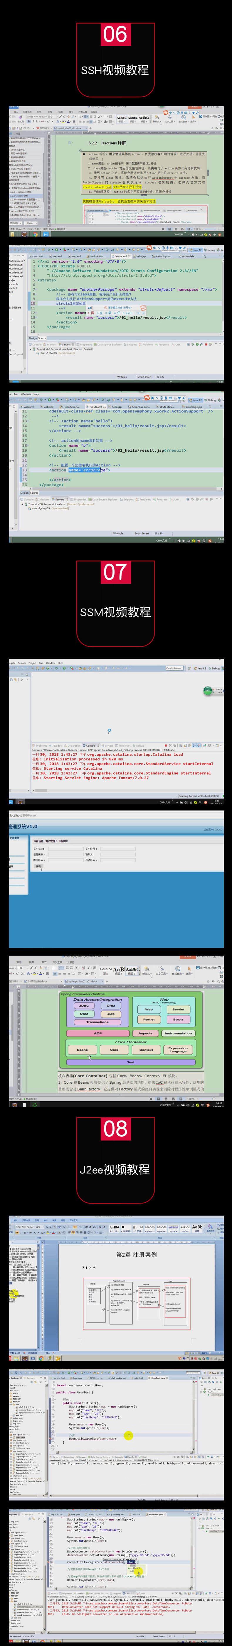Image resolution: width=232 pixels, height=1646 pixels.
Task: Expand Tomcat v7.0 Server in default-class-ref Eclipse window
Action: 22,503
